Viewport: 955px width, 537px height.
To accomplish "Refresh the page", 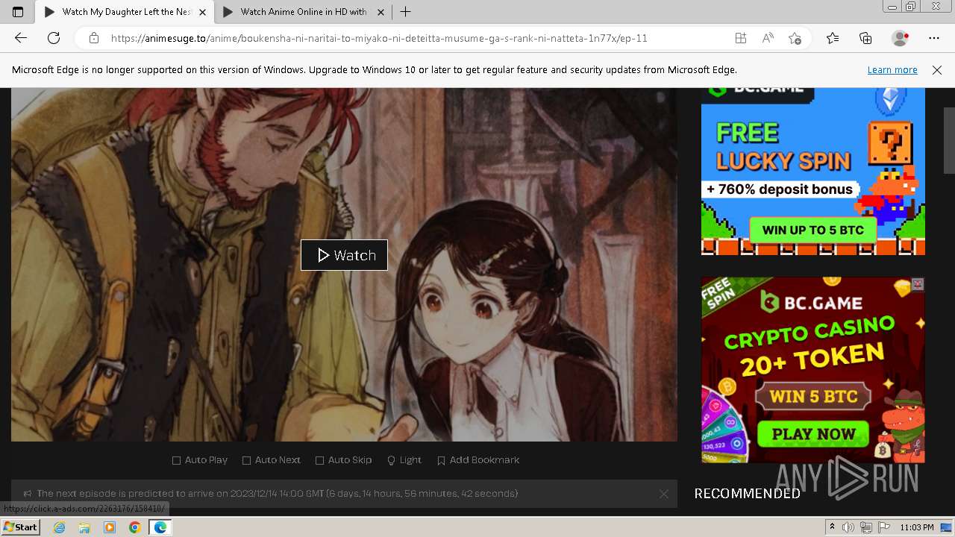I will [54, 38].
